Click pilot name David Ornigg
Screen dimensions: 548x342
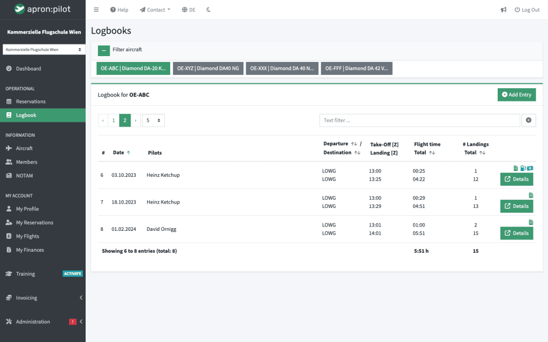point(162,229)
